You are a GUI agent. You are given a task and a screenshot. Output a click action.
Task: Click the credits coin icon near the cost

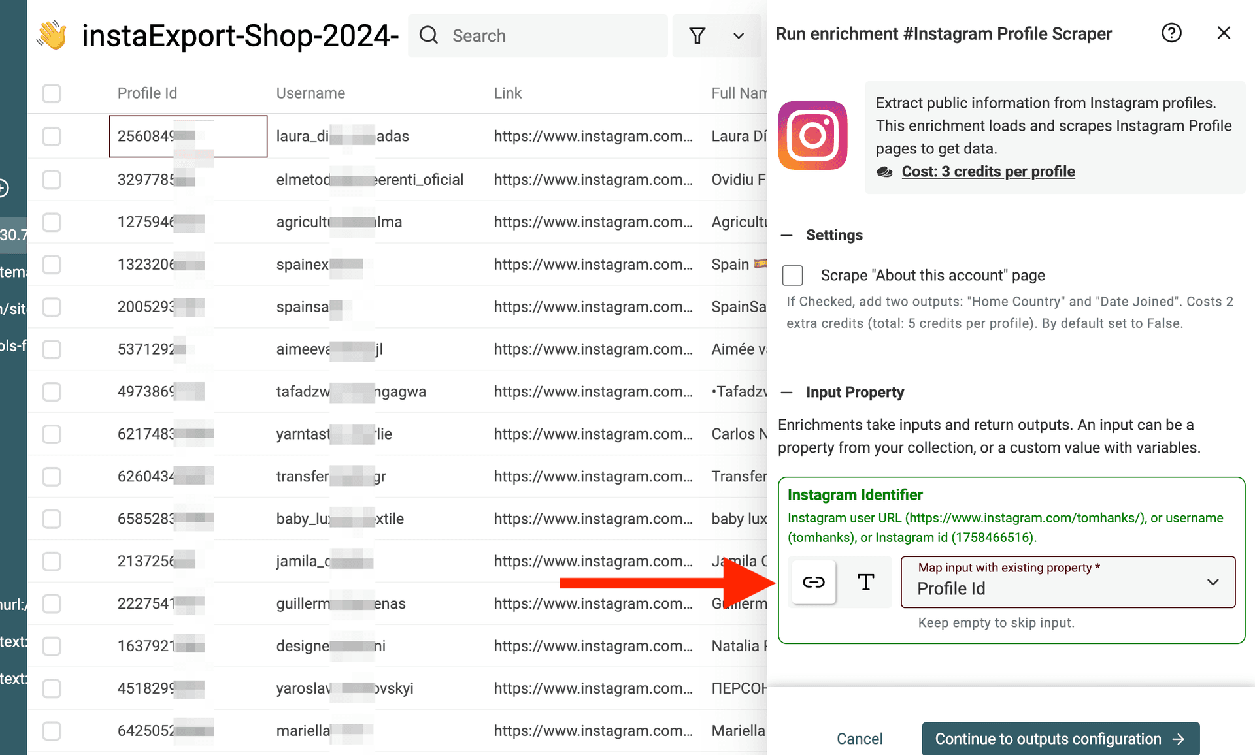pos(884,171)
